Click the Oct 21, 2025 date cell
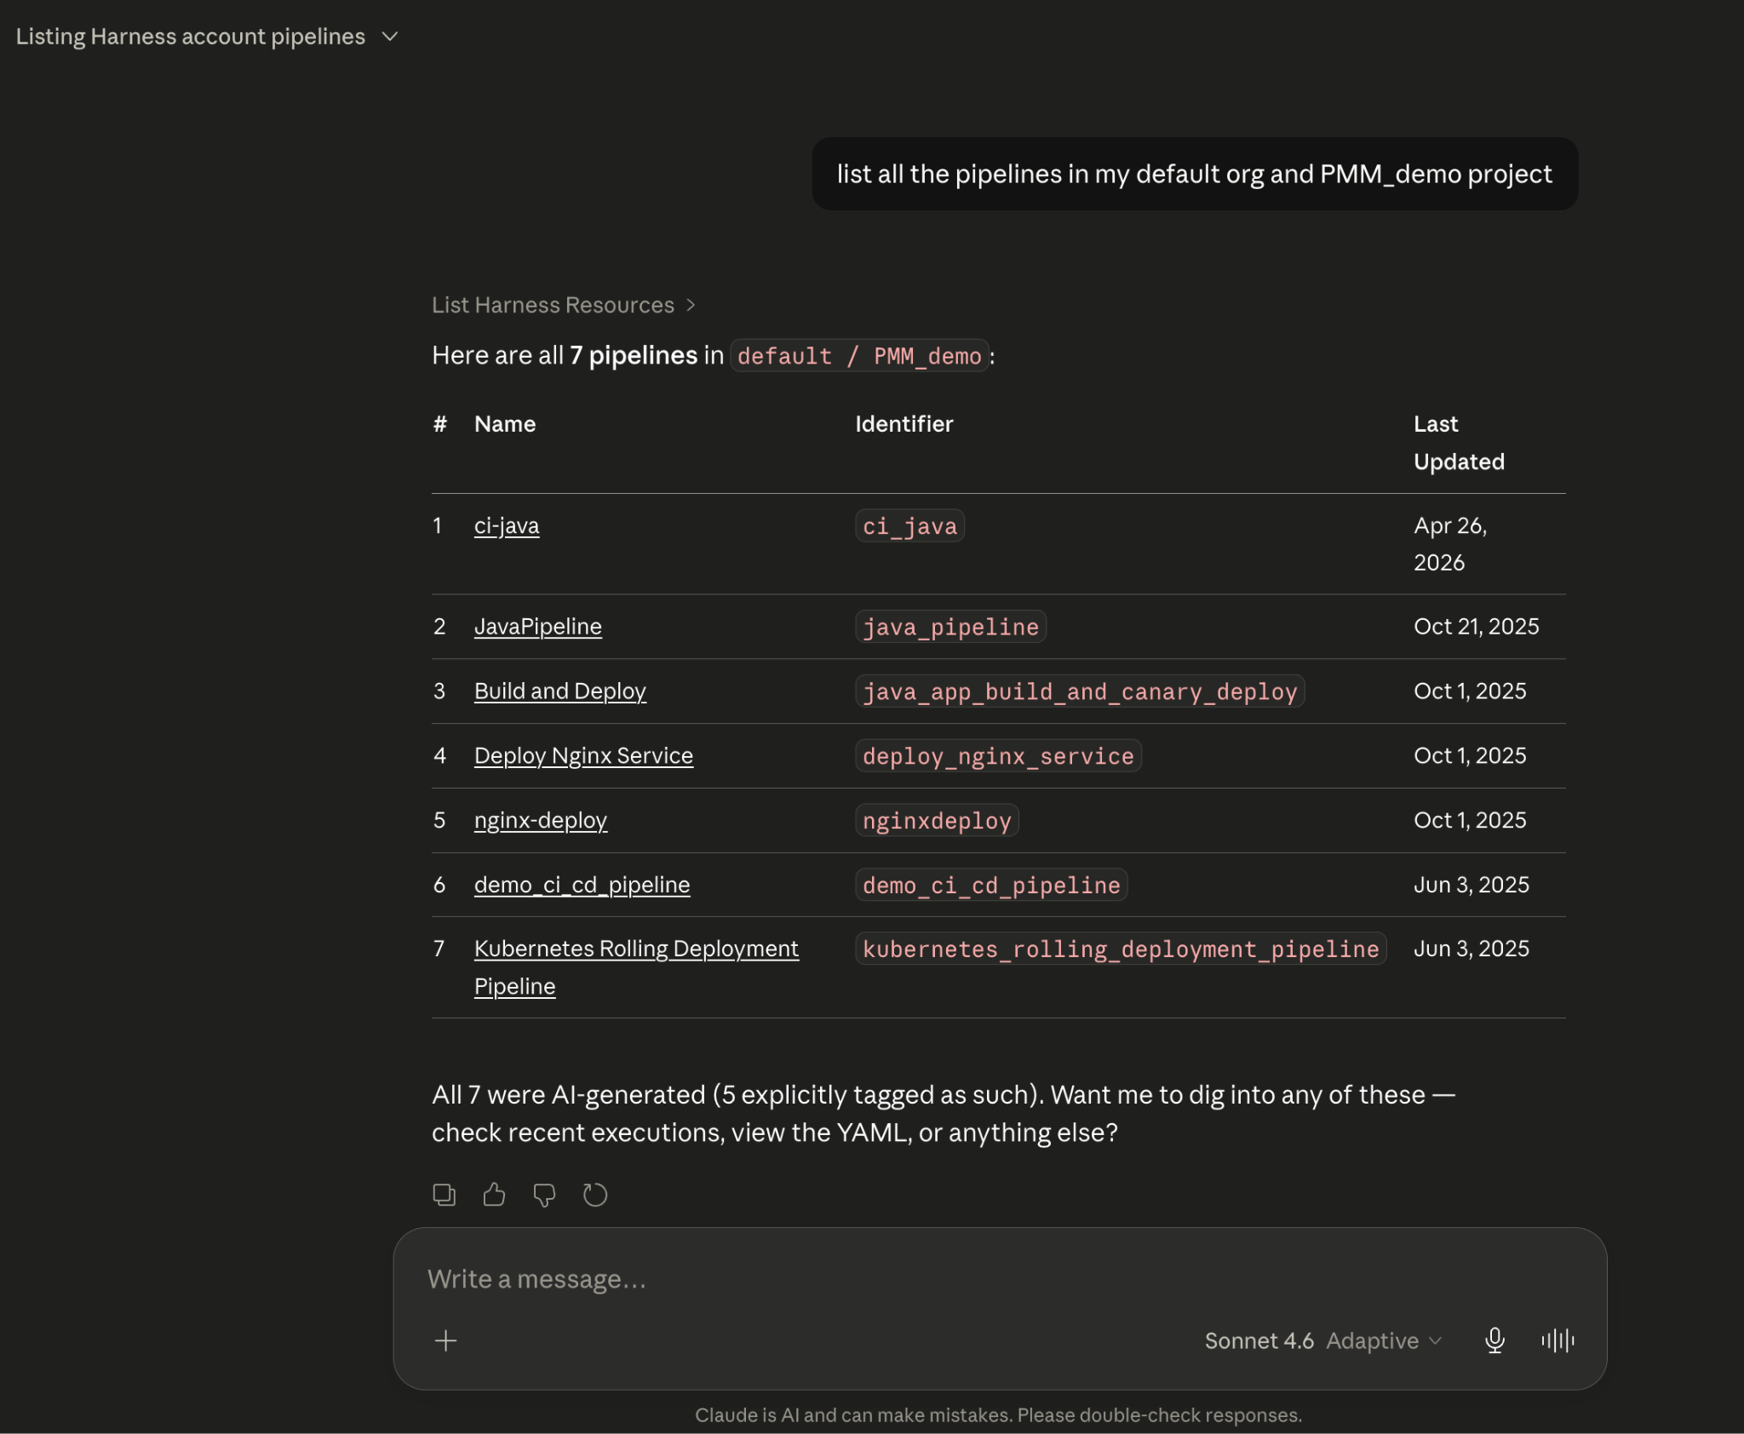This screenshot has height=1434, width=1744. coord(1476,627)
